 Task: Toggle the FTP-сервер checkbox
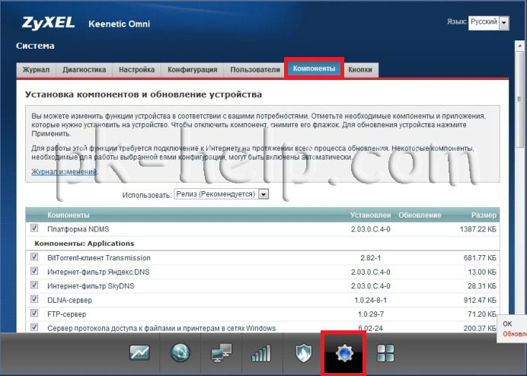pos(34,314)
